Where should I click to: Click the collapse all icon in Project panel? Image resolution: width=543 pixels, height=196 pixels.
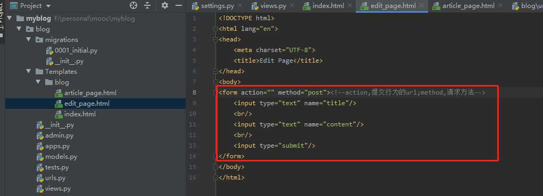[147, 5]
